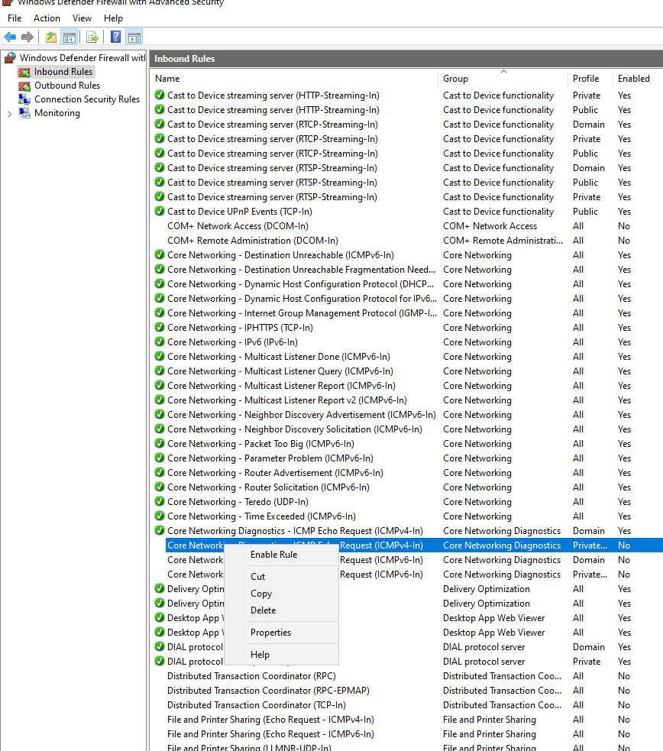Select the COM+ Network Access (DCOM-In) rule
663x751 pixels.
pyautogui.click(x=238, y=226)
